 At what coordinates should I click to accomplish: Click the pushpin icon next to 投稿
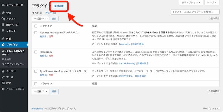point(3,13)
